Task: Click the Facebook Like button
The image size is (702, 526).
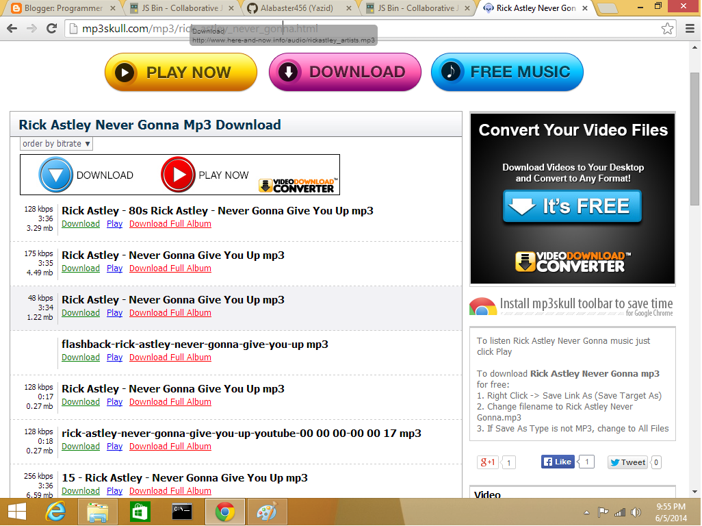Action: (558, 462)
